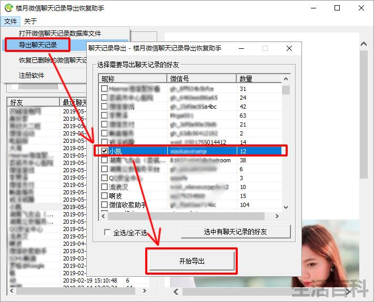The height and width of the screenshot is (302, 374).
Task: Check the box for 啊波
Action: (x=104, y=196)
